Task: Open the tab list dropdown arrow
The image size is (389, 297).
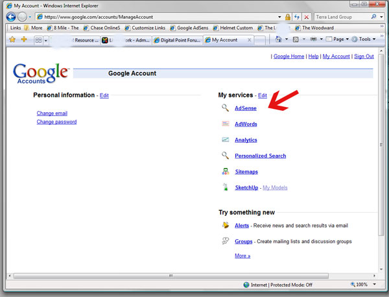Action: (45, 40)
